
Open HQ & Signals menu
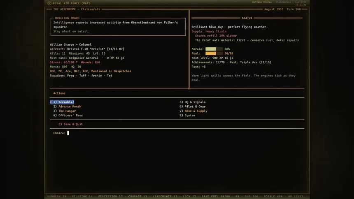[193, 102]
